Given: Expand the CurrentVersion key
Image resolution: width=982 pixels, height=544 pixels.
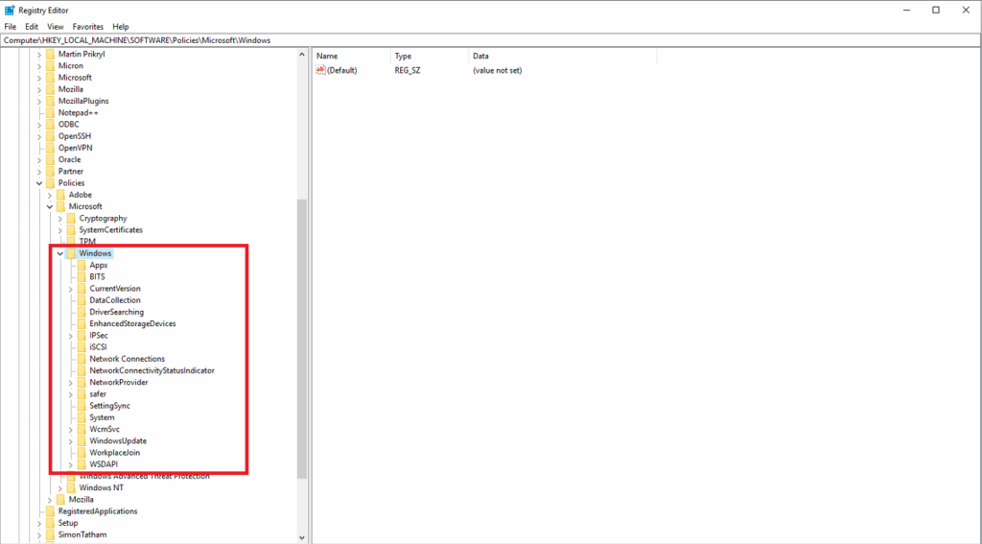Looking at the screenshot, I should [71, 288].
